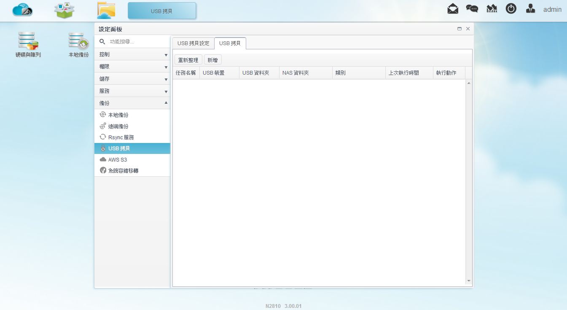The width and height of the screenshot is (567, 310).
Task: Click the 系統容錯移轉 sidebar icon
Action: [x=103, y=170]
